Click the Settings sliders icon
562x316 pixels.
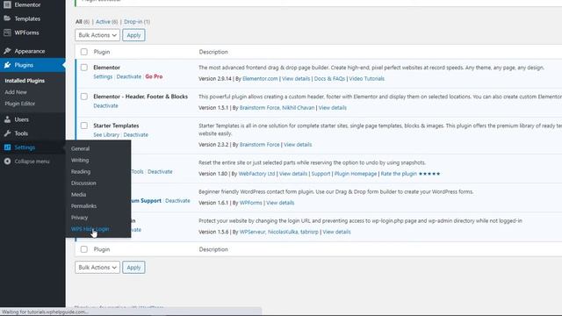(x=7, y=147)
